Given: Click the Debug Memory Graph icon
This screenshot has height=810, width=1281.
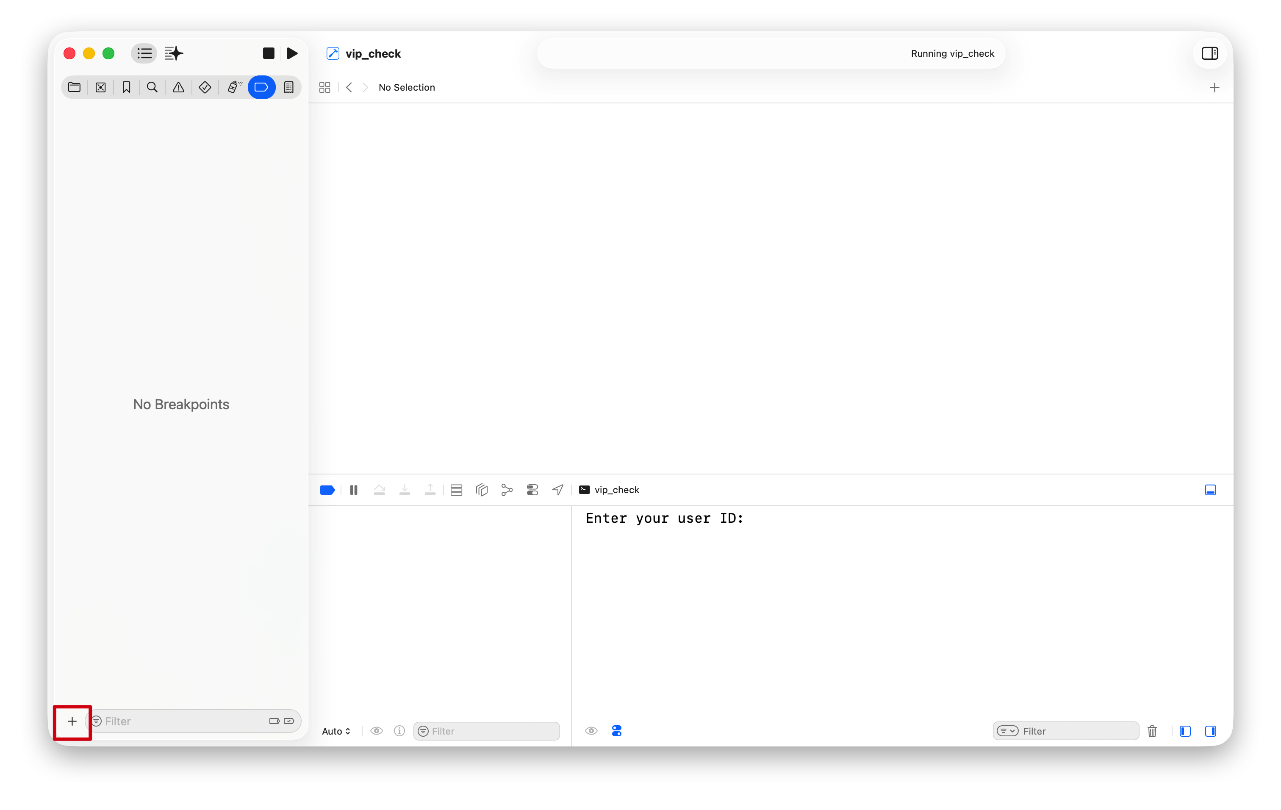Looking at the screenshot, I should (x=507, y=490).
